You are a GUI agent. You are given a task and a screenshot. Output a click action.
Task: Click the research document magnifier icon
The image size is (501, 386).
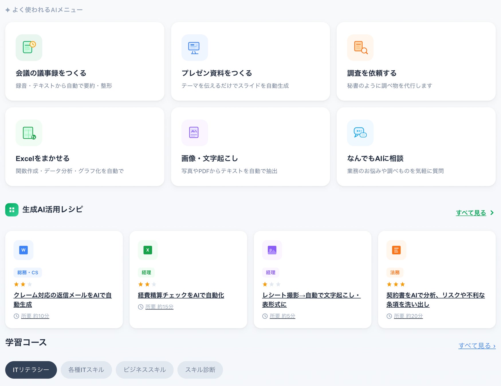[x=360, y=47]
